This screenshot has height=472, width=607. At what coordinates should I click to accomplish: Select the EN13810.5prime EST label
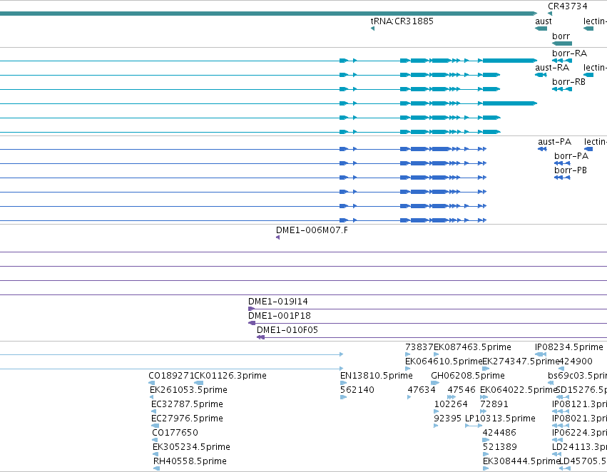click(377, 376)
